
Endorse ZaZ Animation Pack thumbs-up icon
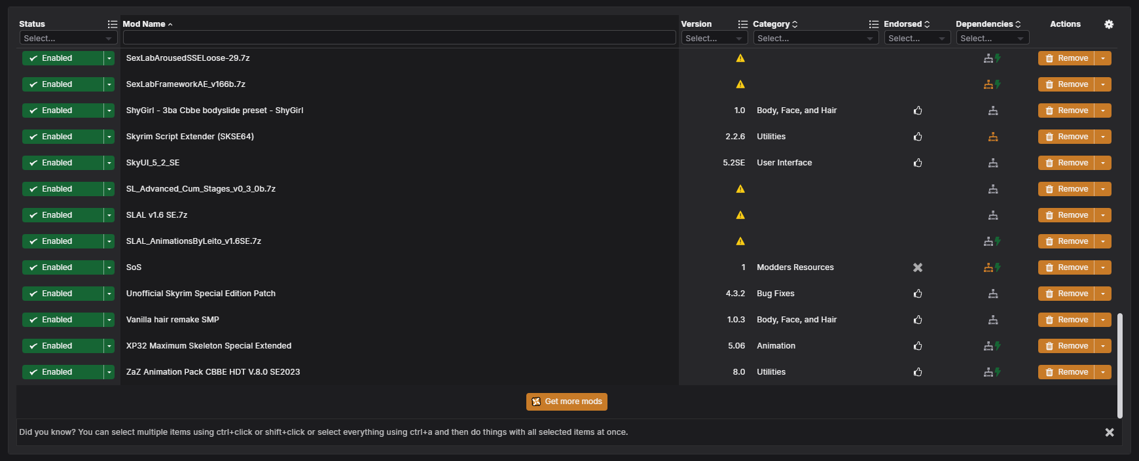click(x=918, y=372)
